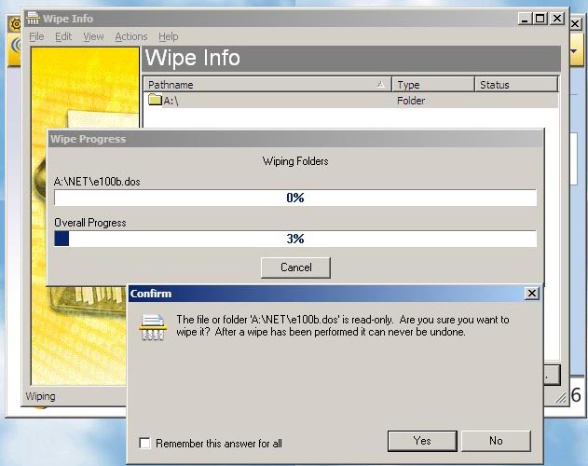Viewport: 588px width, 466px height.
Task: Click the shredder icon in the Confirm dialog
Action: tap(153, 327)
